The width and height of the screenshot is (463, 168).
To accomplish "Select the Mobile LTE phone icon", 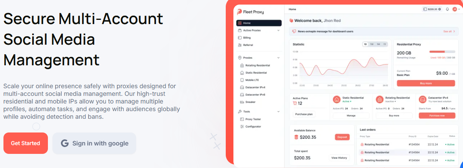I will coord(242,80).
